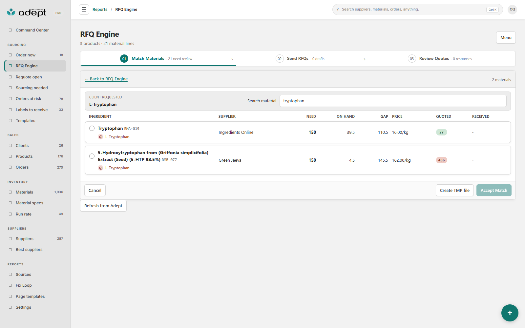Click the Refresh from Adept button
Screen dimensions: 525x328
click(103, 206)
